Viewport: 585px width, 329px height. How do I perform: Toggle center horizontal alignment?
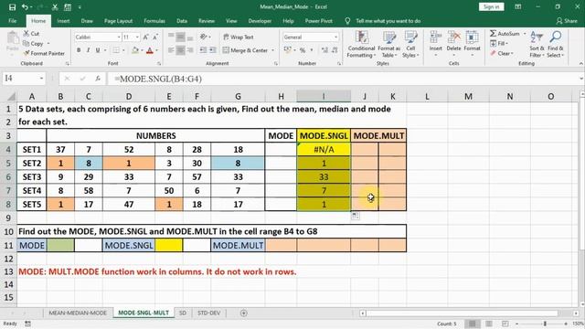tap(180, 50)
